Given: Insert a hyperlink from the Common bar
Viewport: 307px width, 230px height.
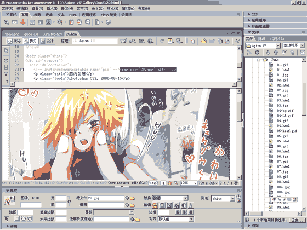Looking at the screenshot, I should [x=6, y=22].
